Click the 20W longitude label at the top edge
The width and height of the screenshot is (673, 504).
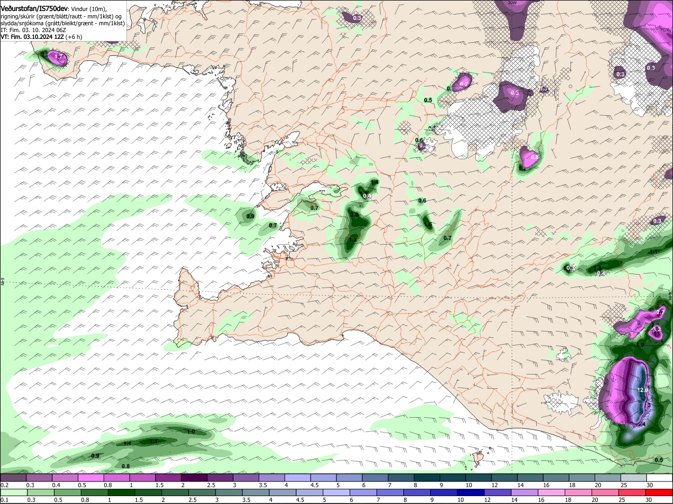[513, 3]
